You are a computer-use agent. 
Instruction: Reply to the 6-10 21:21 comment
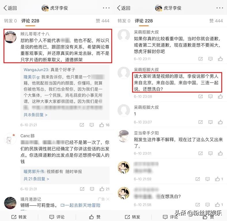[x=92, y=125]
